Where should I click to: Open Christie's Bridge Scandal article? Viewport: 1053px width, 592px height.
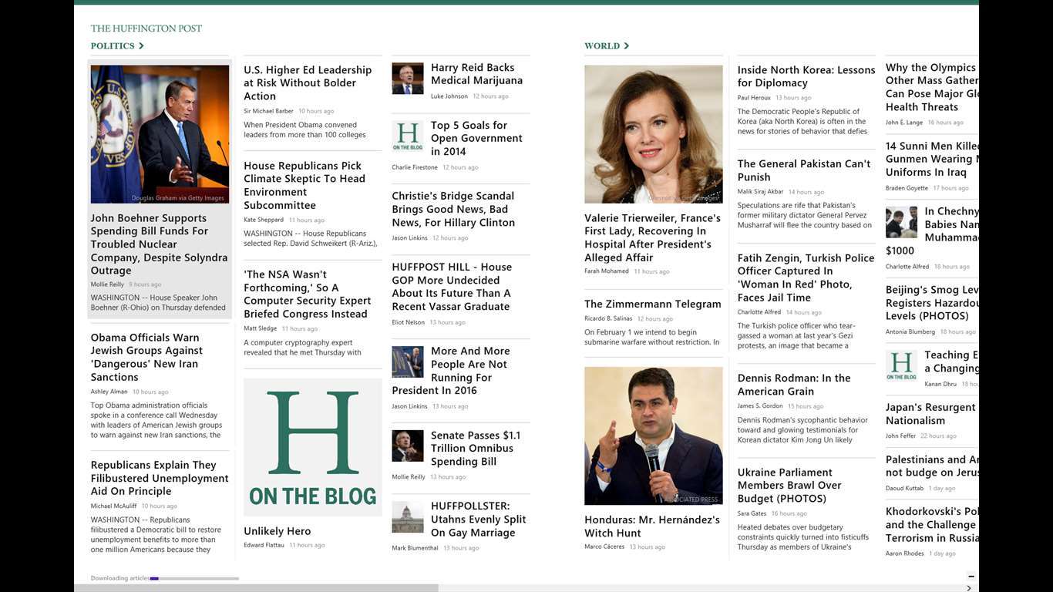tap(453, 209)
